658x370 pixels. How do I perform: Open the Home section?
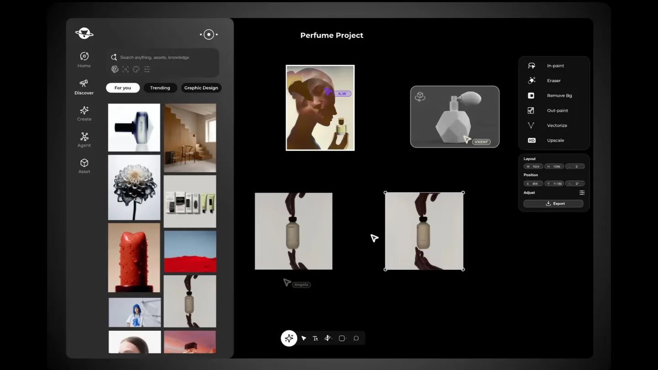pos(84,60)
